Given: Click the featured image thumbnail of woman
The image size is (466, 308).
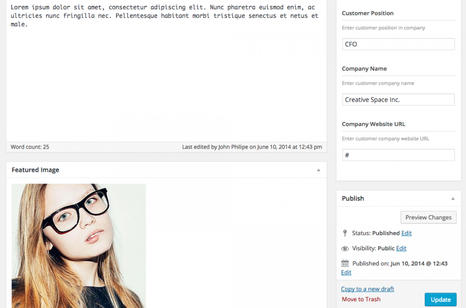Looking at the screenshot, I should pyautogui.click(x=79, y=246).
